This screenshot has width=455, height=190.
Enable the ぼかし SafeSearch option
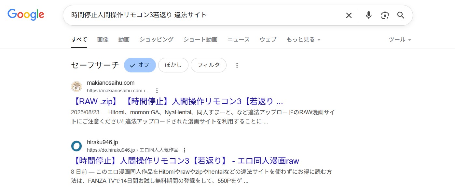pos(173,65)
